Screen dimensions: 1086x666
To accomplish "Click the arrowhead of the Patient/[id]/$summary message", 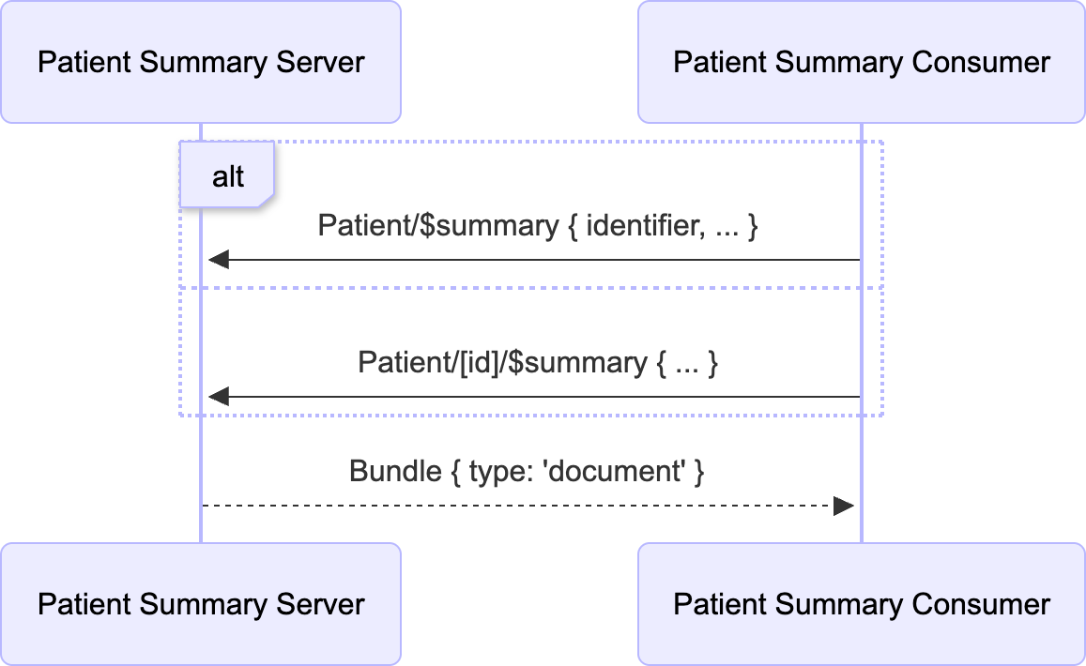I will click(218, 397).
